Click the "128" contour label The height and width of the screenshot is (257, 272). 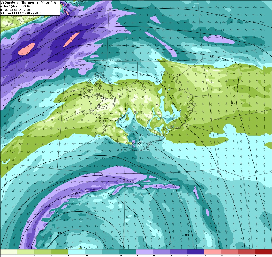pos(90,214)
